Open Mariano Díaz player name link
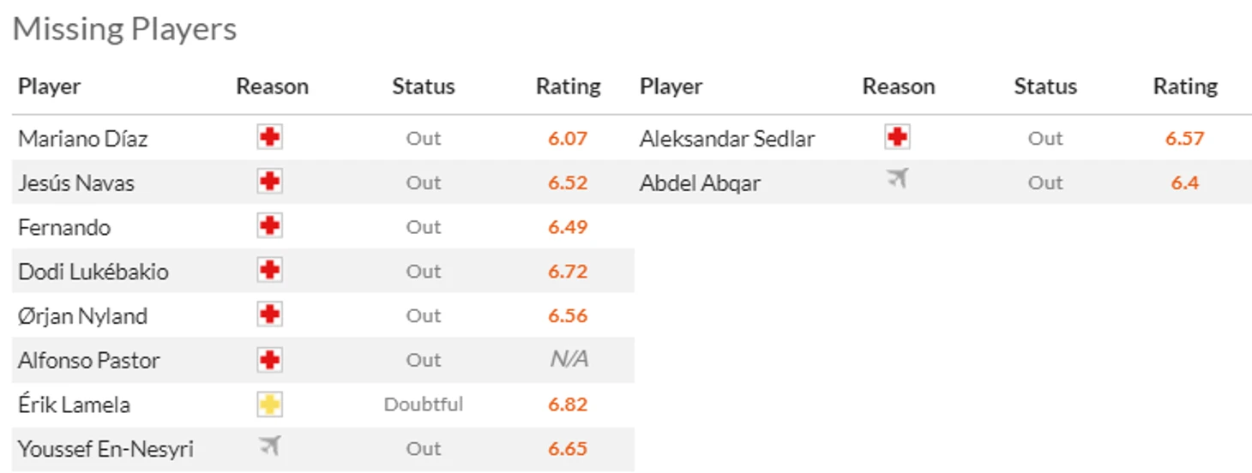The height and width of the screenshot is (473, 1252). click(x=83, y=139)
